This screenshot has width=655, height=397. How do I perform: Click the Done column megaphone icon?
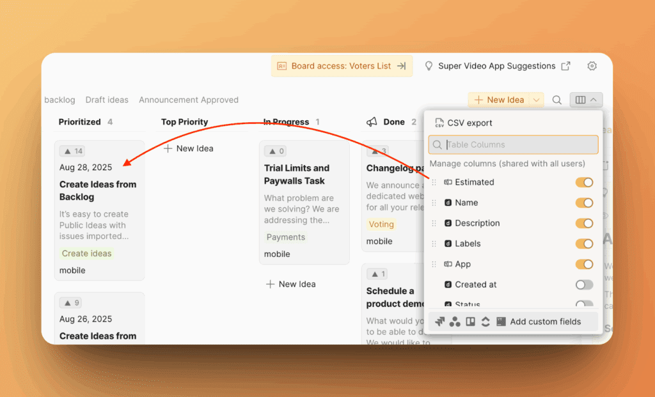click(372, 121)
